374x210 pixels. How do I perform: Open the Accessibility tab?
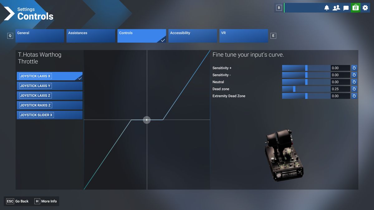(x=193, y=36)
